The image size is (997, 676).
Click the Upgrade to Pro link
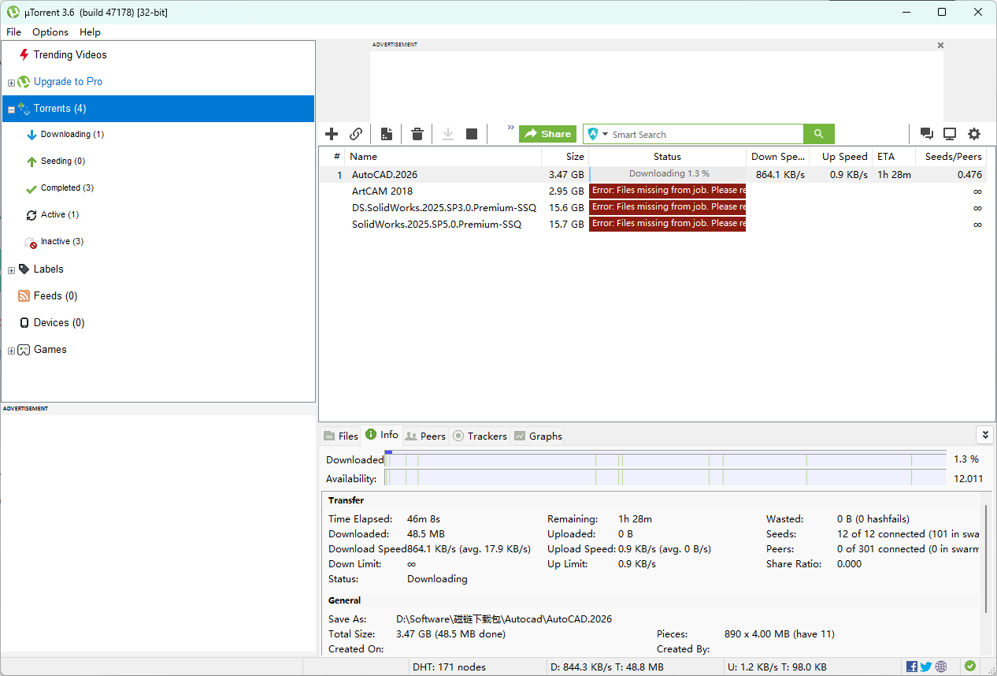pyautogui.click(x=68, y=82)
